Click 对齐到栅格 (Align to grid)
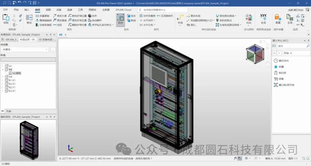 point(147,16)
